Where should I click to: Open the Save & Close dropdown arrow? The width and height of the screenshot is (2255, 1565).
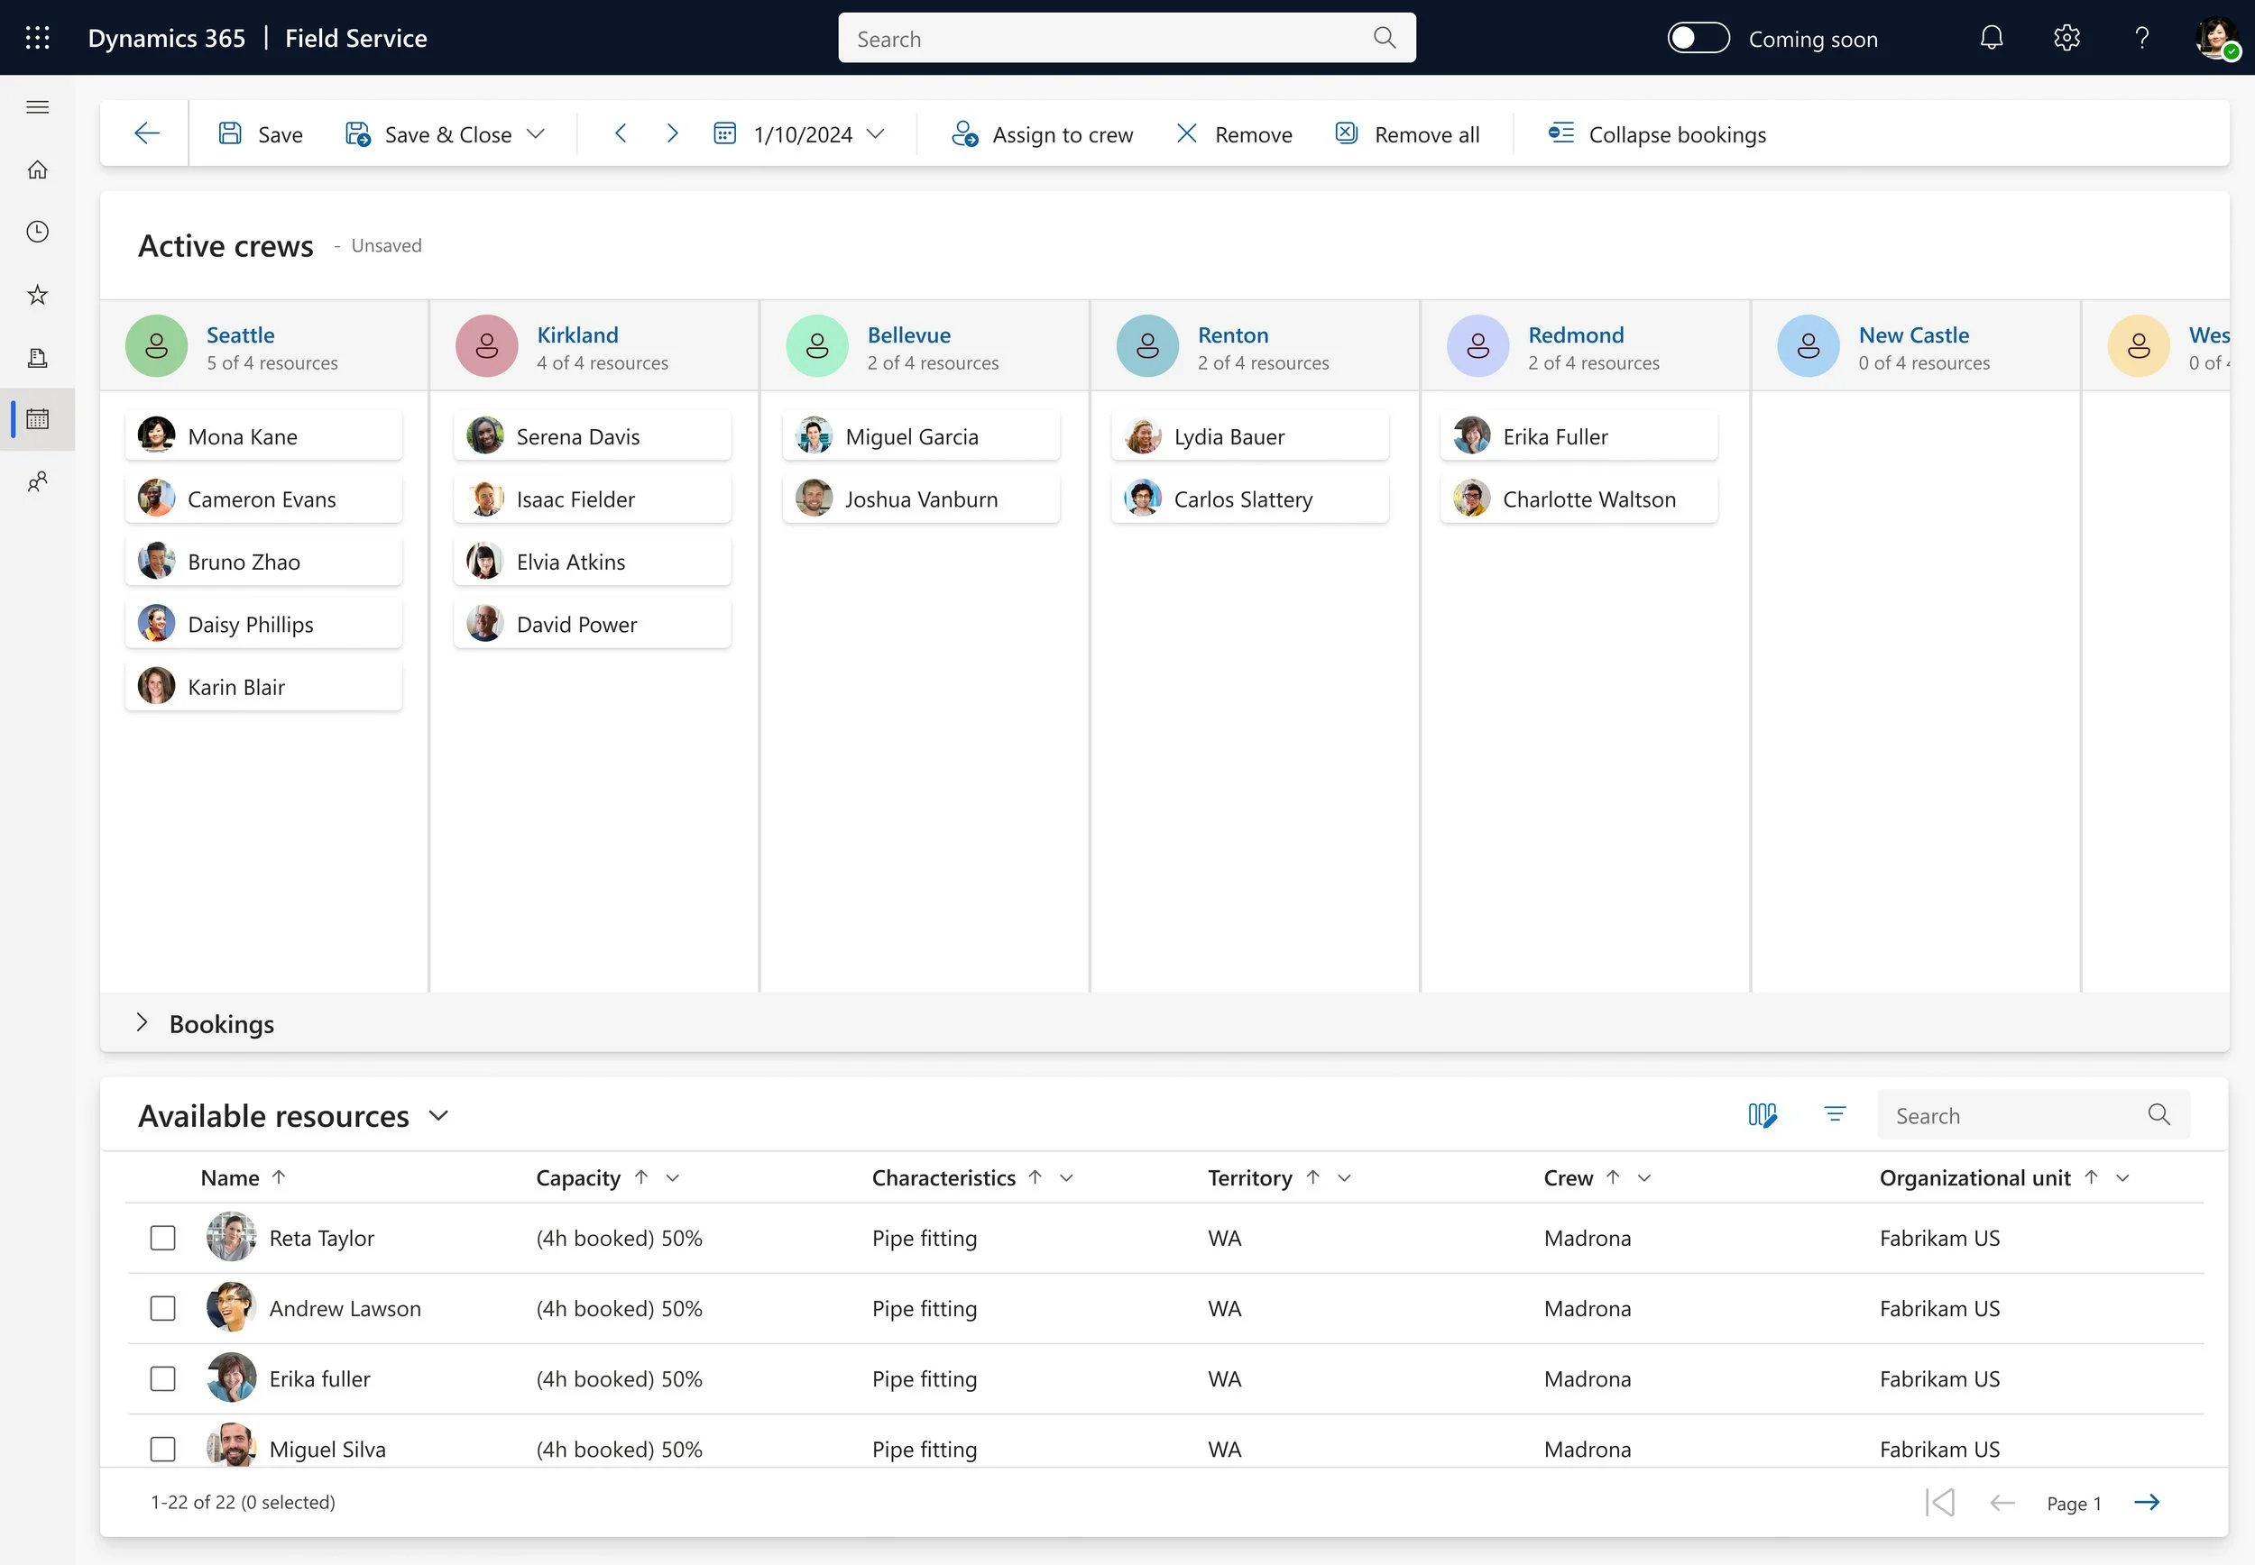pyautogui.click(x=536, y=134)
